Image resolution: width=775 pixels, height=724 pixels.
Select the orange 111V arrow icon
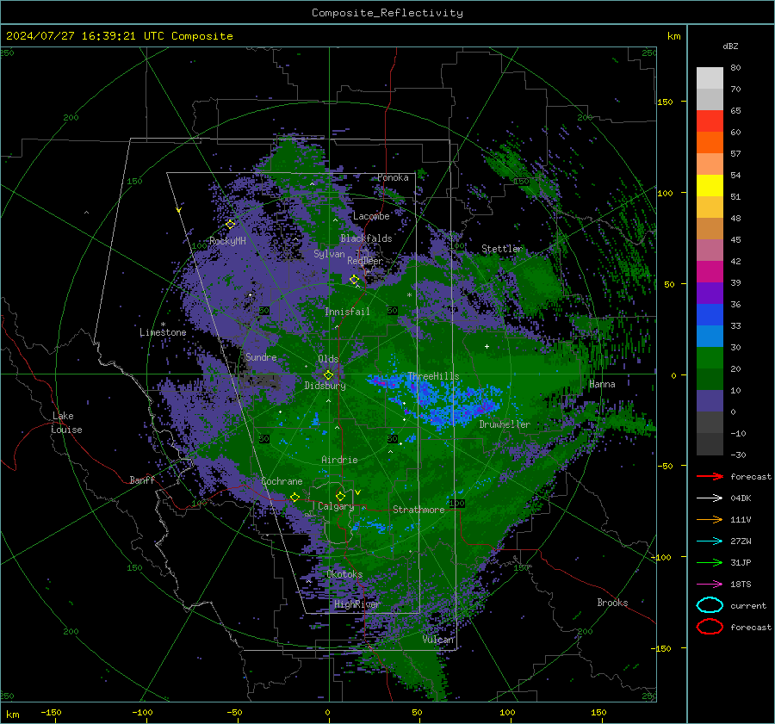[x=710, y=519]
